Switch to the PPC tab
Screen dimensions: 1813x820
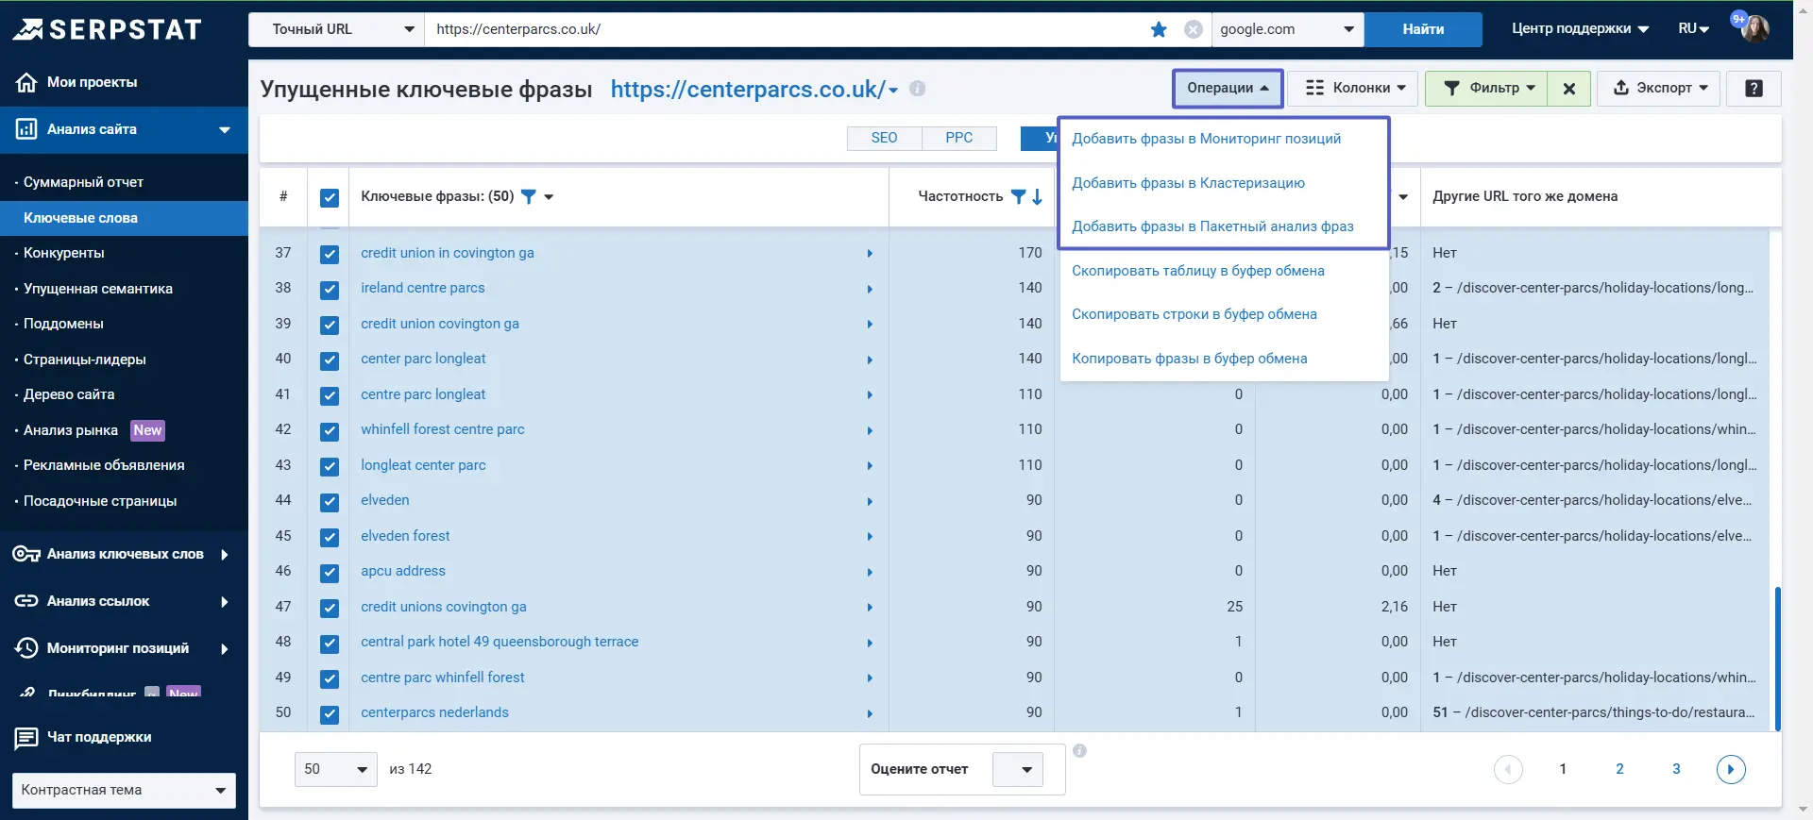pyautogui.click(x=959, y=138)
